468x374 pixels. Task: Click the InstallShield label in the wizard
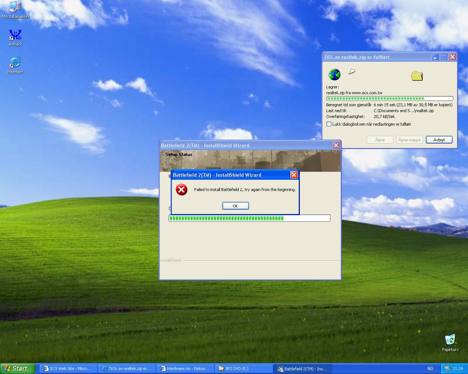[x=171, y=260]
